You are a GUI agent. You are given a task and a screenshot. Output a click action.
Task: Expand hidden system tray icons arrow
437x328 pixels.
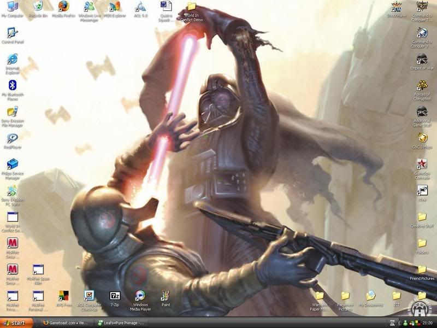coord(399,323)
